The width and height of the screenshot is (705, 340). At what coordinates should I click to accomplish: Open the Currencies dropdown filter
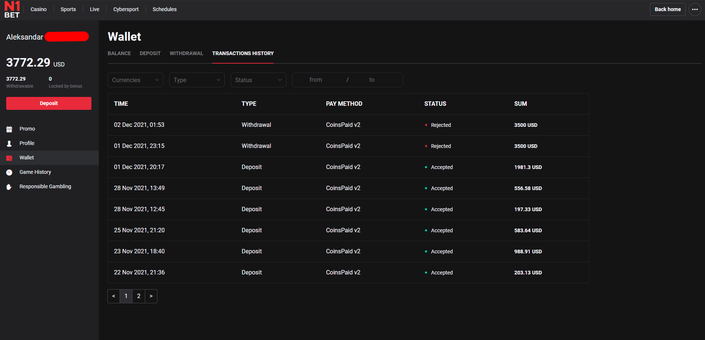pyautogui.click(x=136, y=80)
